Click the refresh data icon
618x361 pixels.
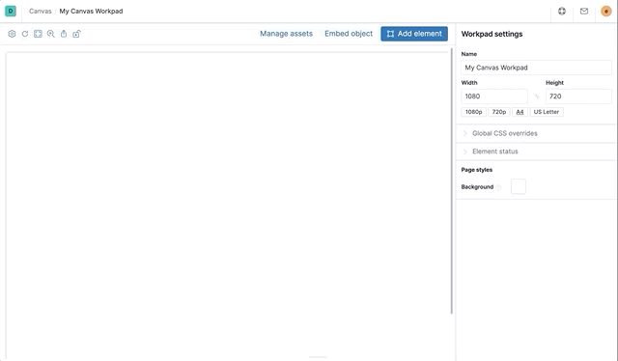point(25,34)
